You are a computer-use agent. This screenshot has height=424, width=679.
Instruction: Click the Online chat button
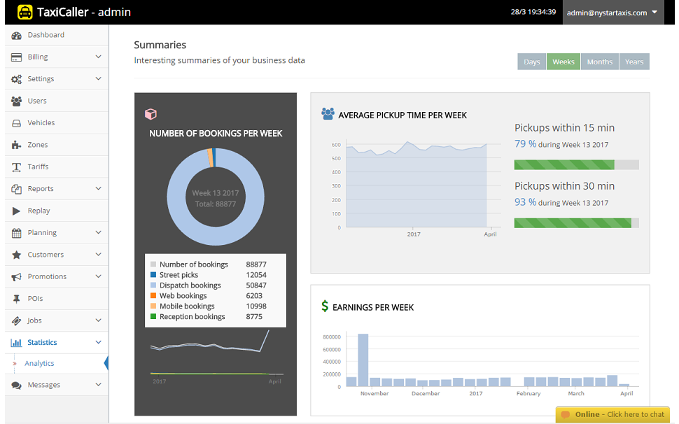[612, 414]
